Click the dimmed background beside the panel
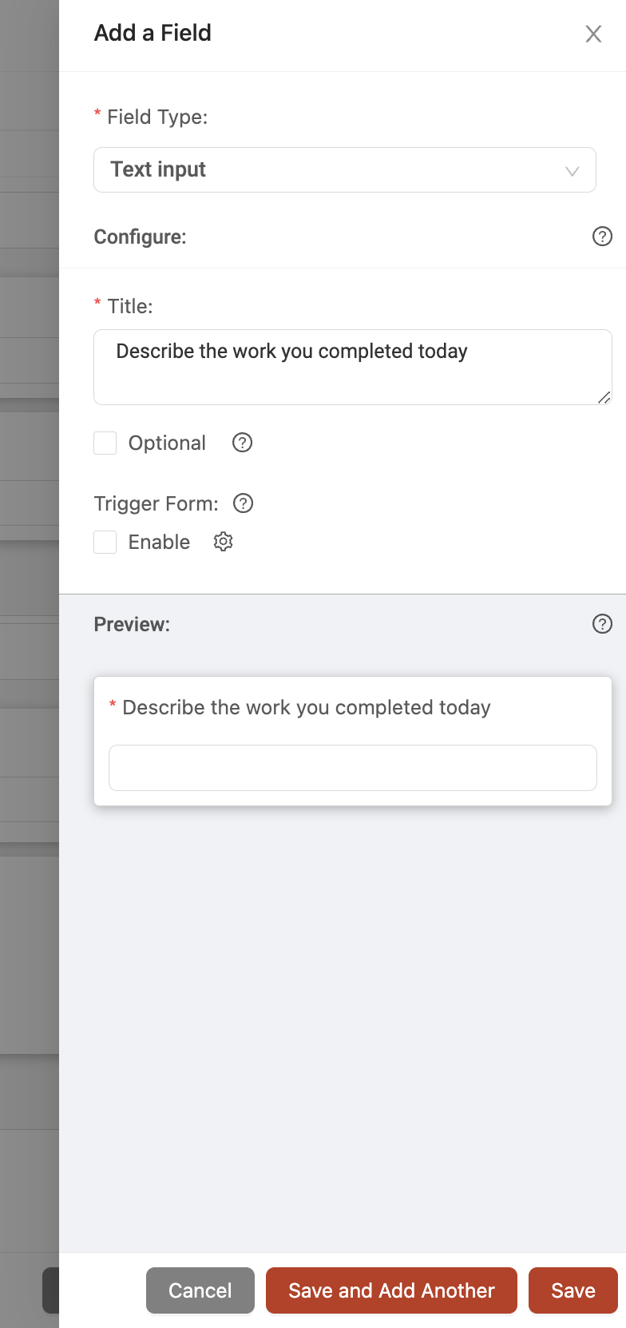 (x=30, y=639)
